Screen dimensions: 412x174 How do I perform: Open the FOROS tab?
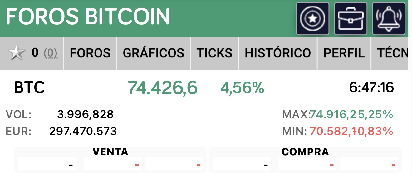(x=90, y=53)
